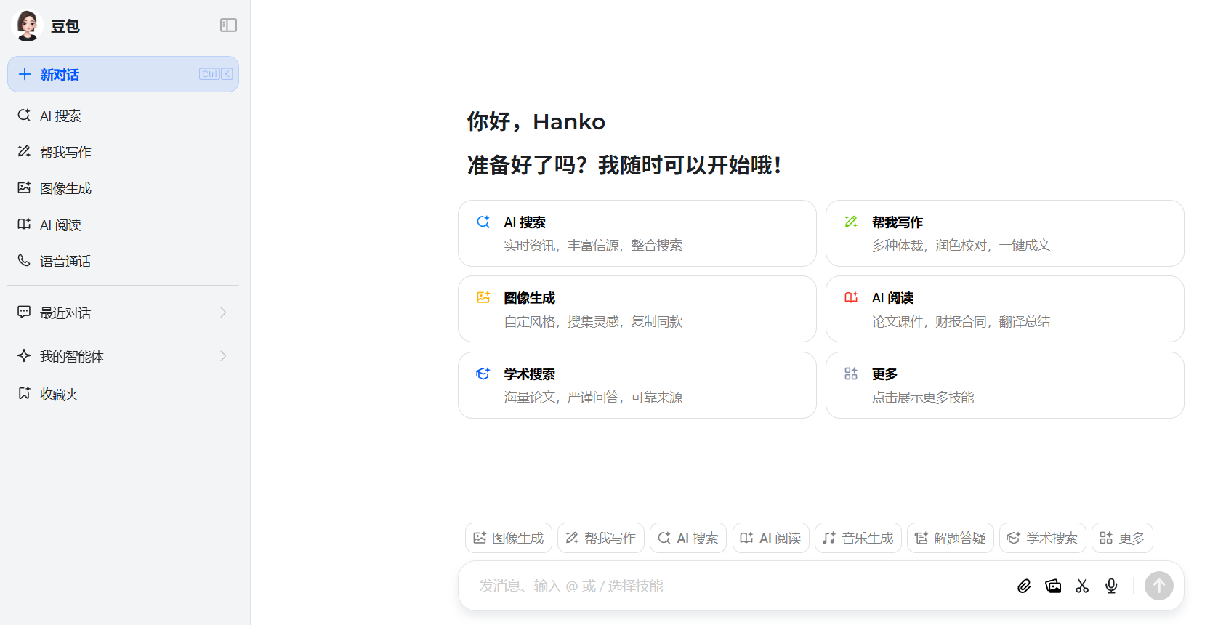Expand the 最近对话 chevron
This screenshot has height=625, width=1218.
click(x=223, y=312)
